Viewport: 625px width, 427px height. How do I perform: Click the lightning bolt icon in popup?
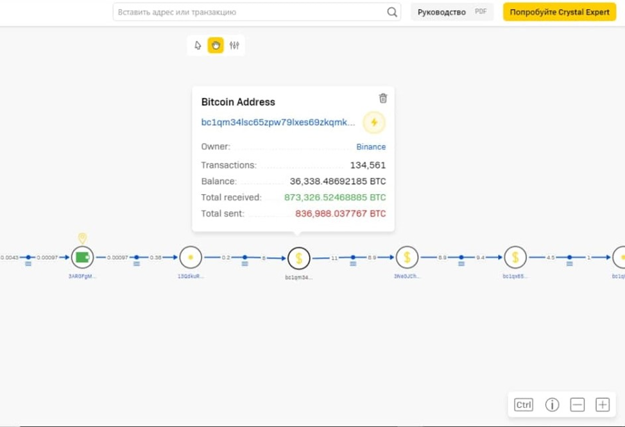coord(374,122)
